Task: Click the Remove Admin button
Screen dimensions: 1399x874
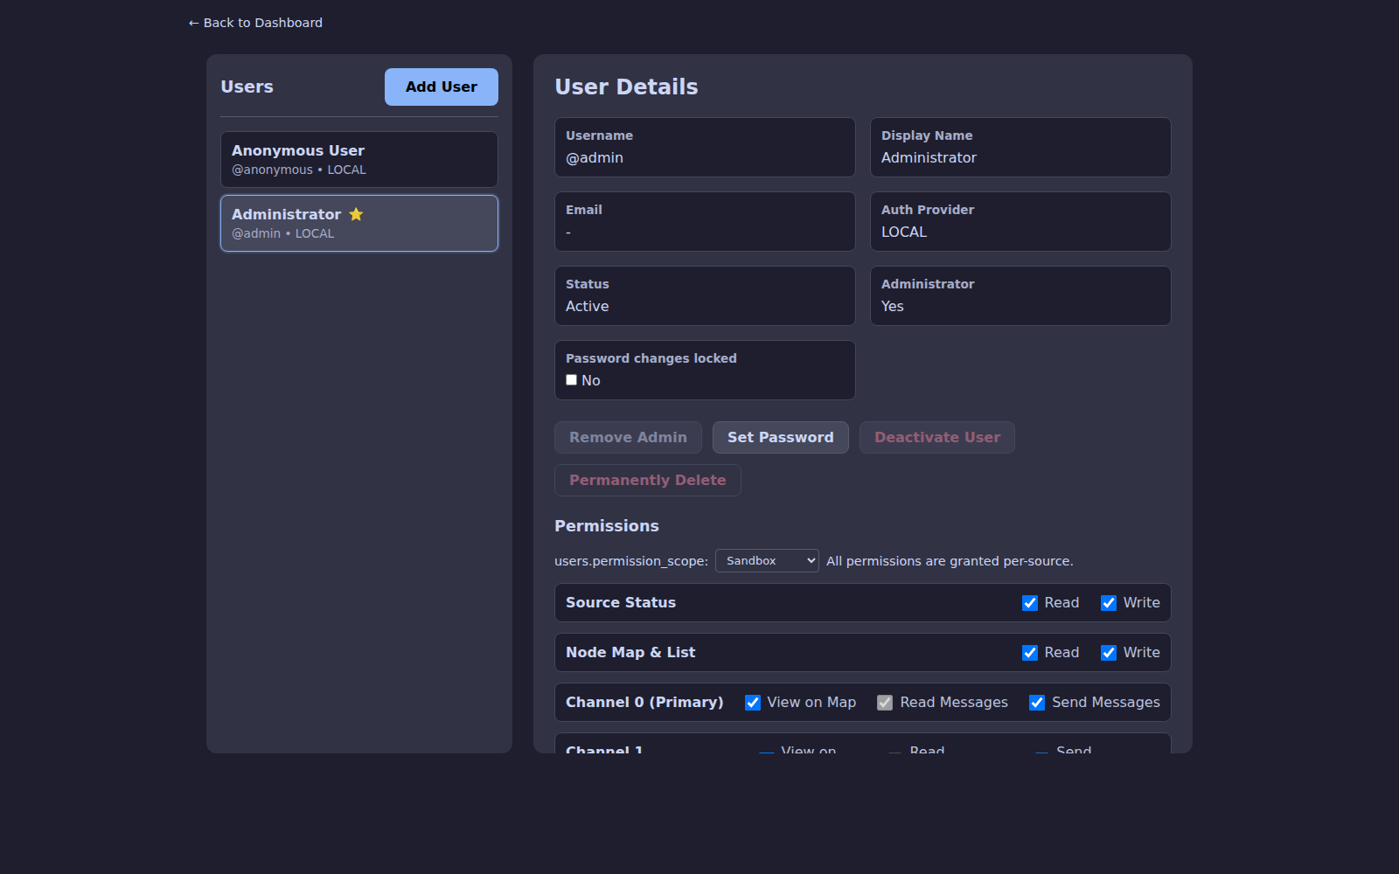Action: (627, 437)
